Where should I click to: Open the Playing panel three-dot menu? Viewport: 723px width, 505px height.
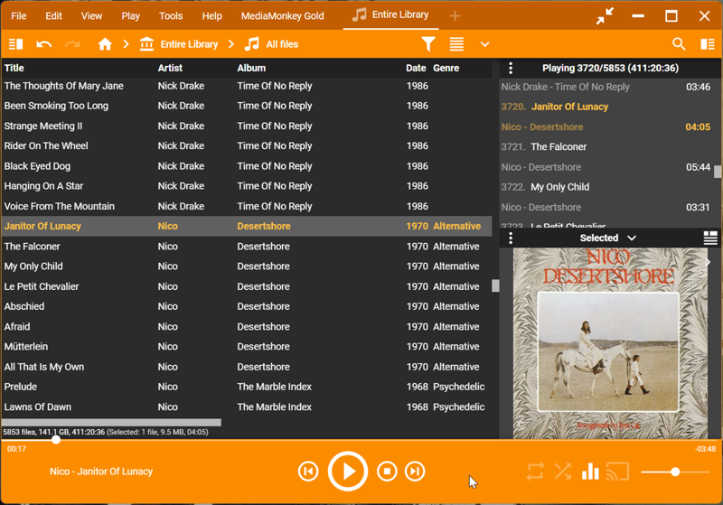point(511,68)
